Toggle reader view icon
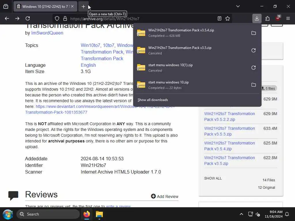 pos(219,18)
